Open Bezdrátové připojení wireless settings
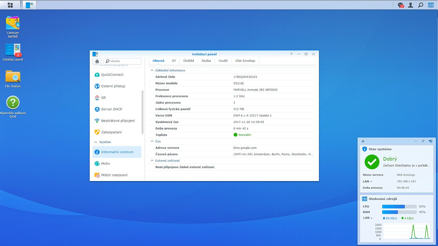438x246 pixels. [117, 121]
